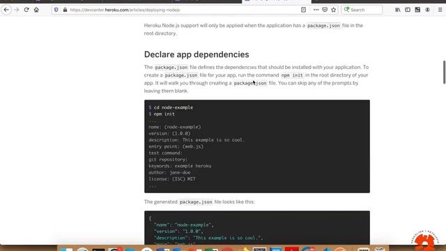Open the tracking protection shield icon
The width and height of the screenshot is (446, 251).
(56, 10)
